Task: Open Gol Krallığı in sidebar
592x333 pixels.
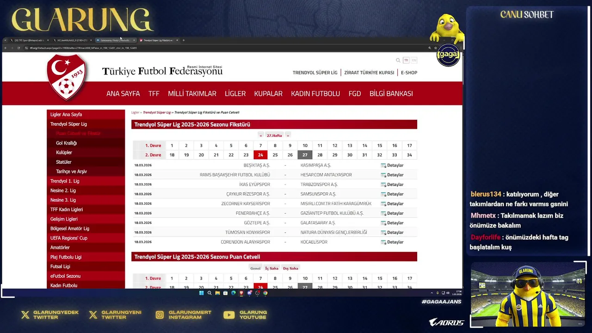Action: (86, 143)
